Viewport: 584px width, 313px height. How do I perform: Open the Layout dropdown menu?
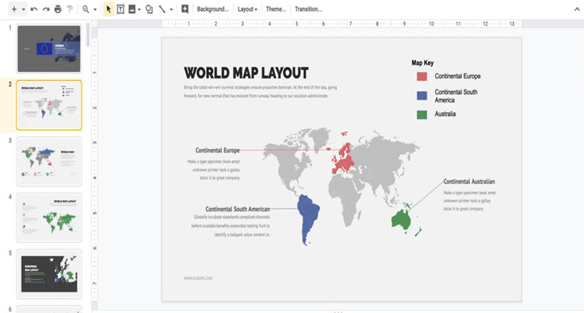247,9
